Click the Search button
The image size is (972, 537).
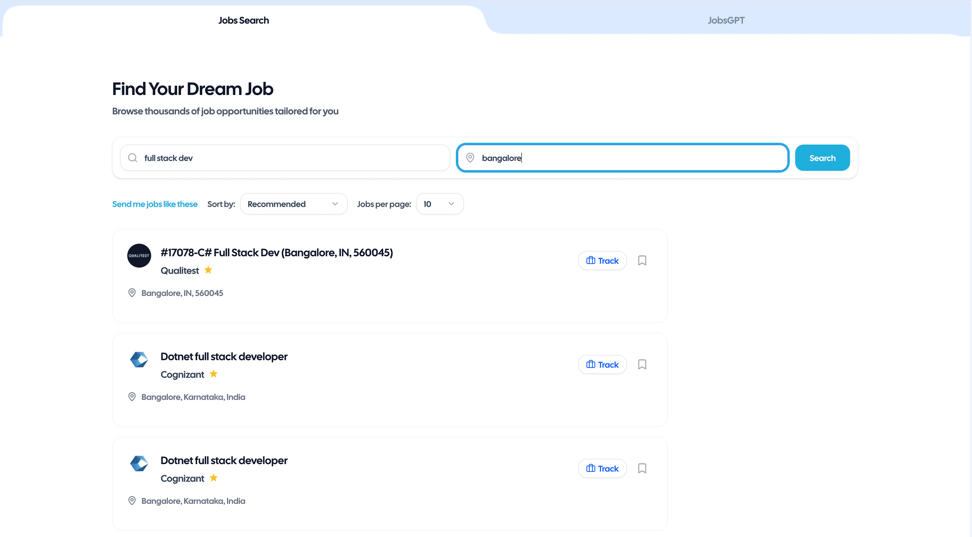[x=823, y=157]
